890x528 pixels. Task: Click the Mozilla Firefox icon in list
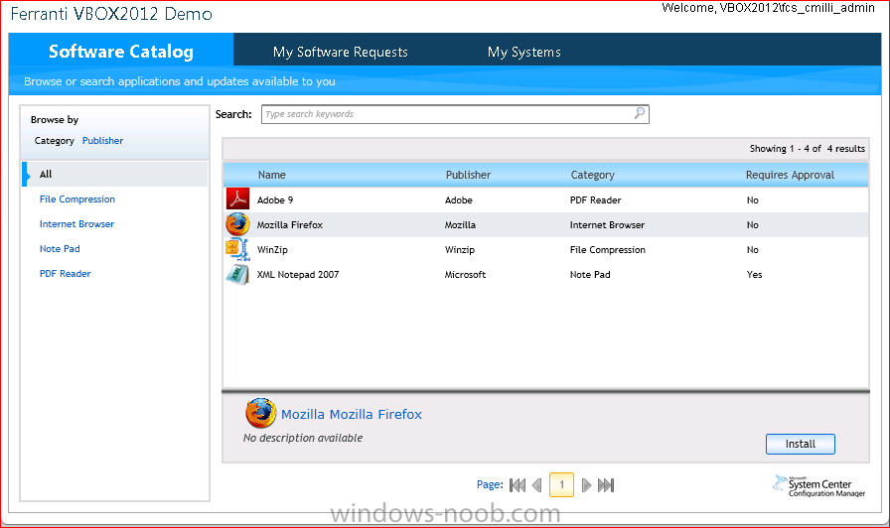coord(237,224)
